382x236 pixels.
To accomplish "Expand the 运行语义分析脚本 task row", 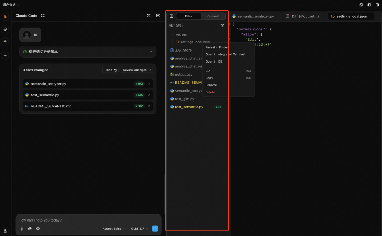I will [x=88, y=52].
